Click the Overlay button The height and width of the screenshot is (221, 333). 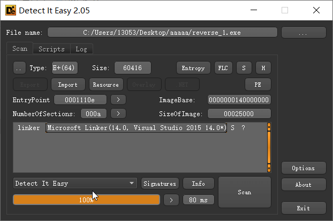(144, 85)
